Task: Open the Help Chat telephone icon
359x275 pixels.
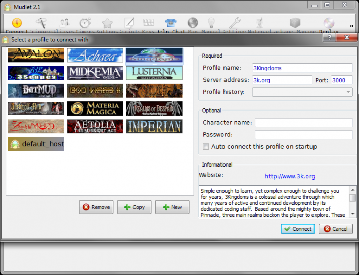Action: [171, 23]
